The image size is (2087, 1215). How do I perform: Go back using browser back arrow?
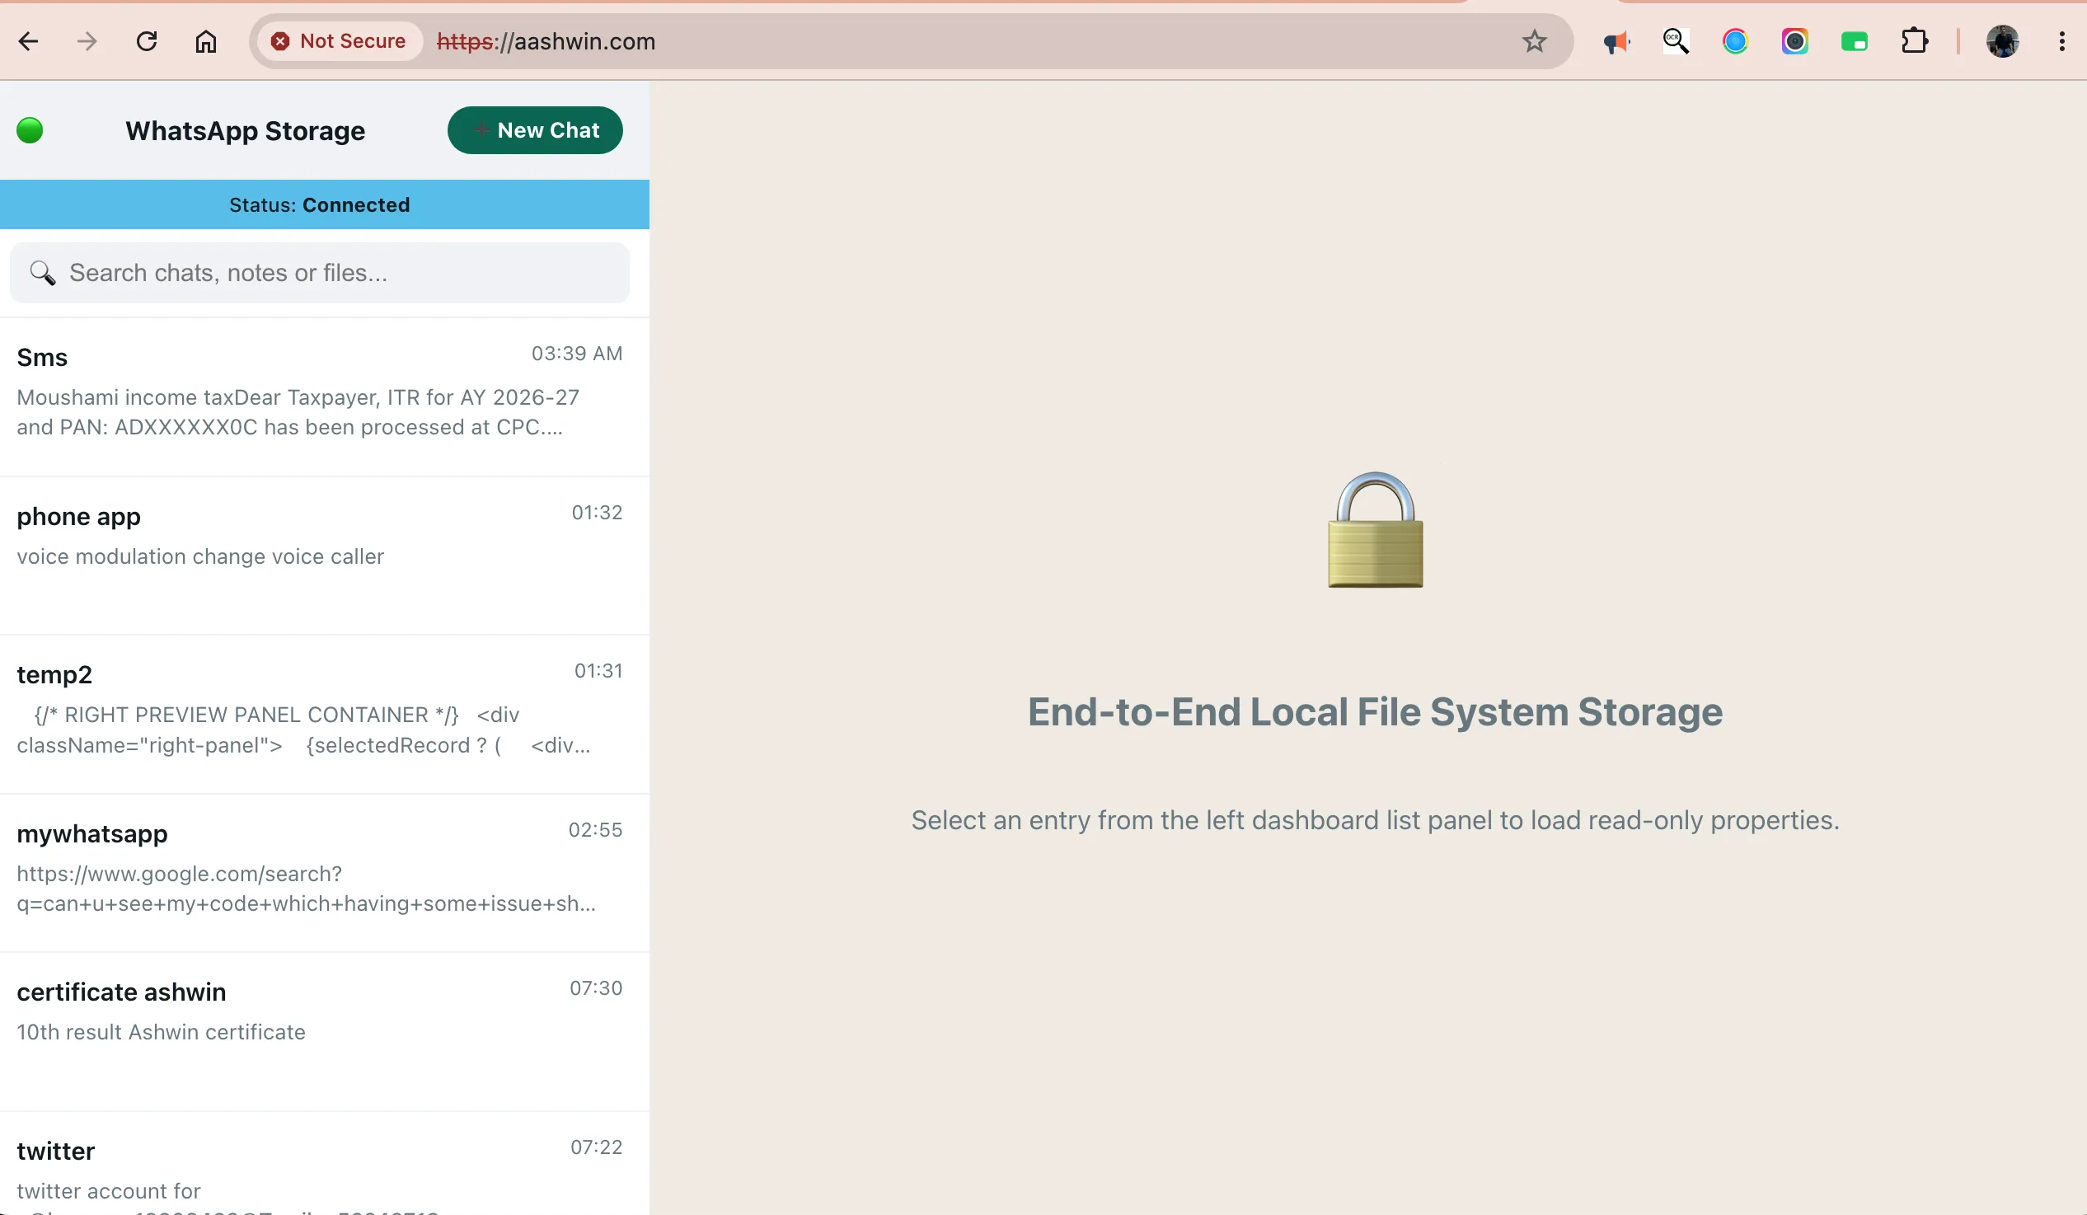pos(28,41)
